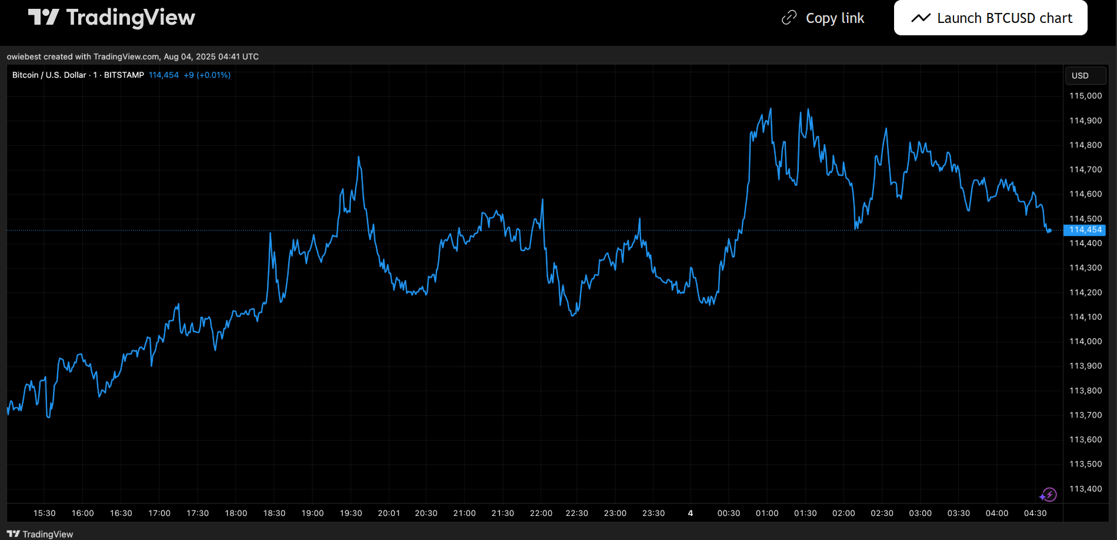Click the owiebest created with TradingView.com caption

click(x=132, y=56)
